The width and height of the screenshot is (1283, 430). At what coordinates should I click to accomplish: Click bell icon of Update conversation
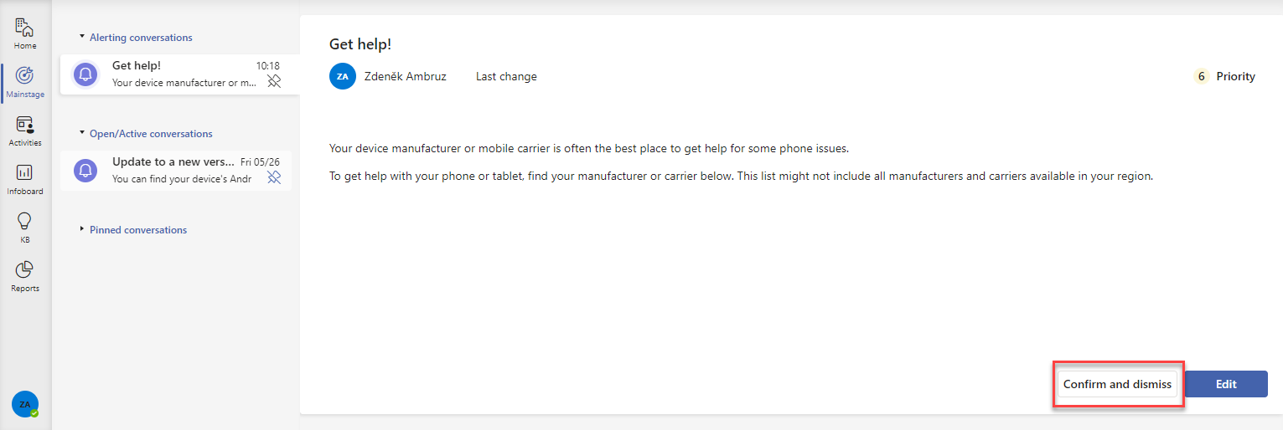click(85, 171)
